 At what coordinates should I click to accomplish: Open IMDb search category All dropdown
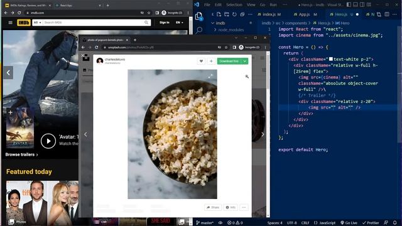38,23
